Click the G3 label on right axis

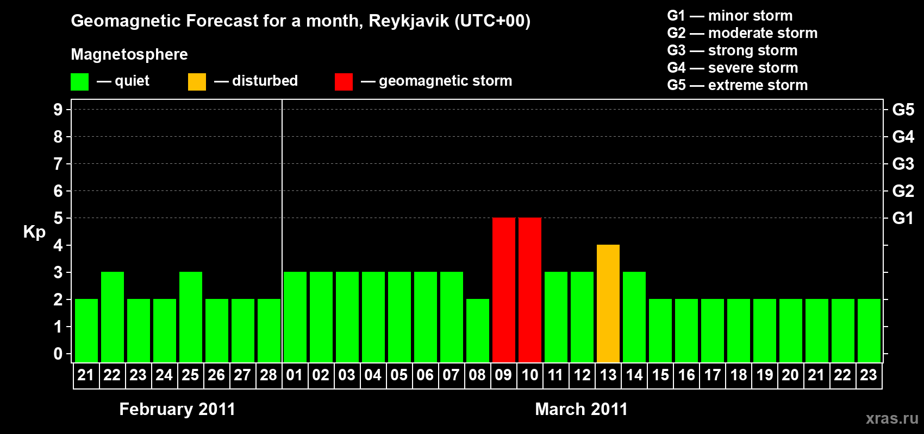point(903,164)
